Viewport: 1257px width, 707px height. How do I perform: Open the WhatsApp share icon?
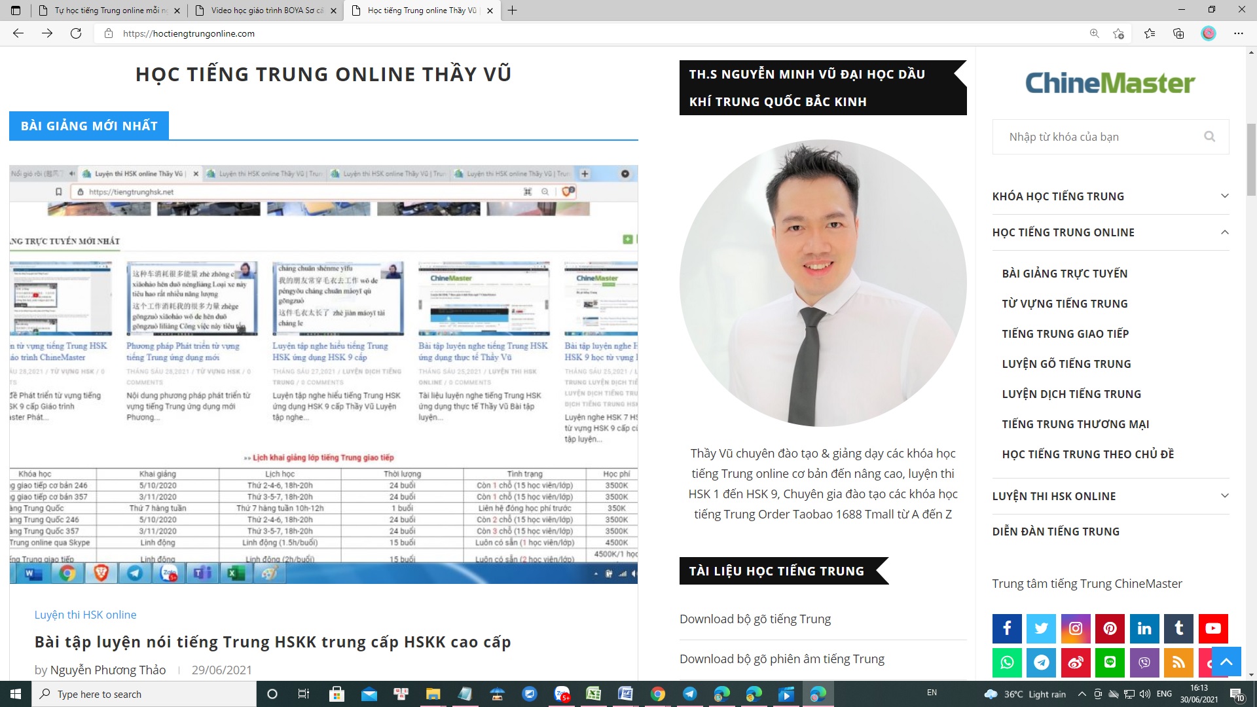click(x=1007, y=662)
